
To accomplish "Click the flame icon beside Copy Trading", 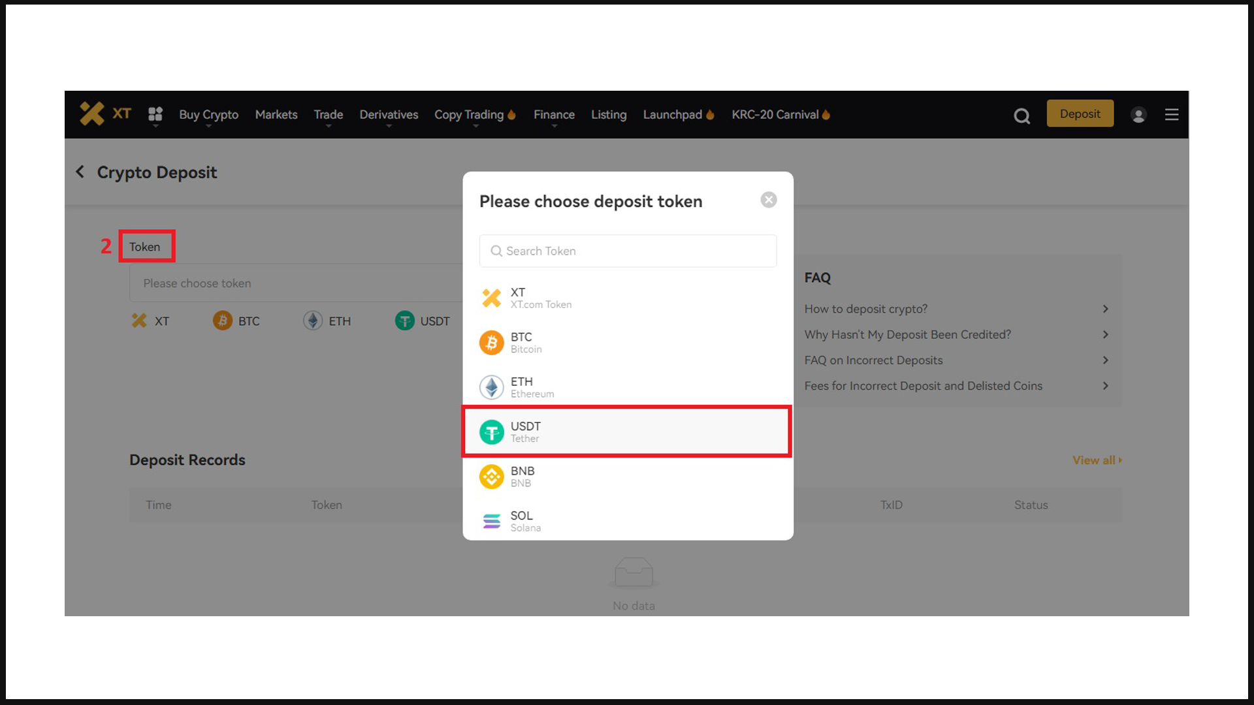I will [x=511, y=114].
